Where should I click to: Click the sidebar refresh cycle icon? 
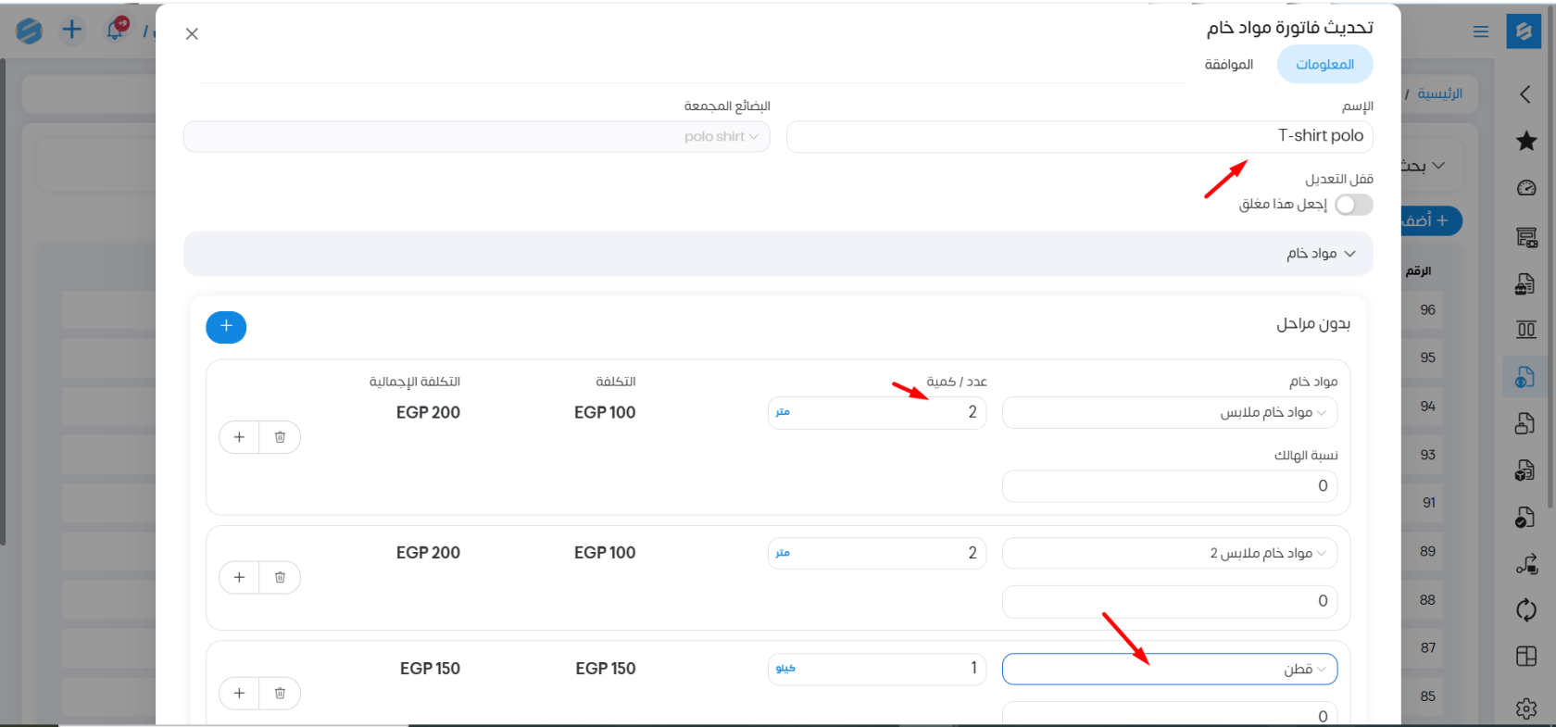click(1525, 610)
